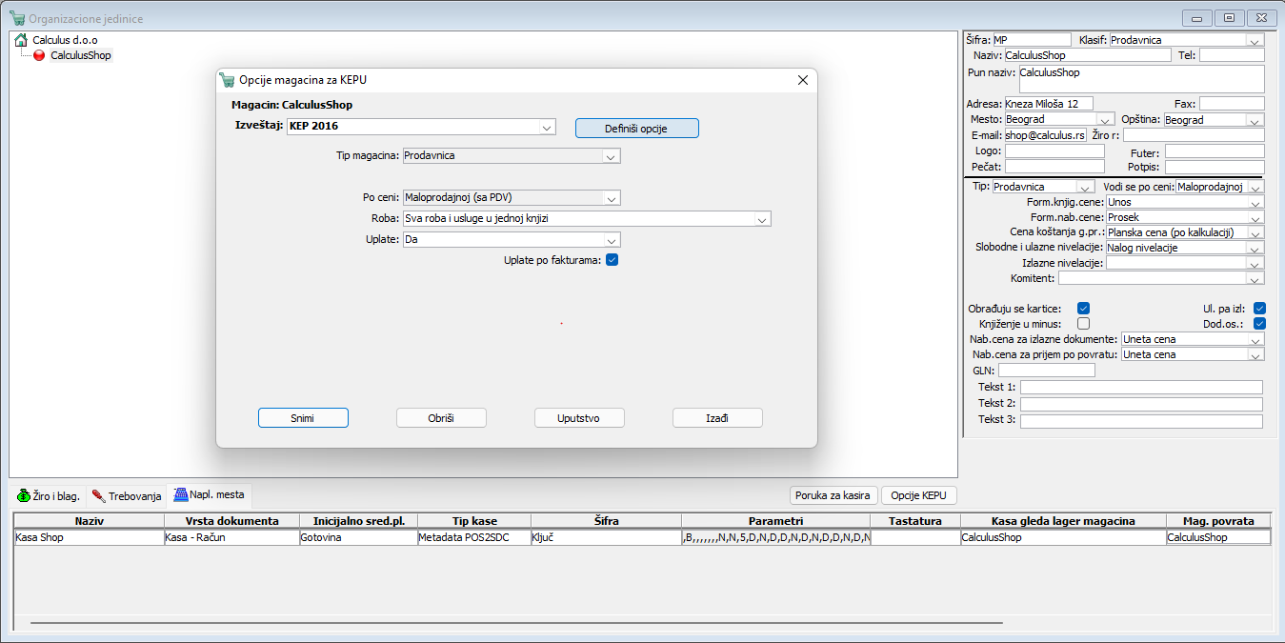Click the Parametri column header
Viewport: 1285px width, 643px height.
pyautogui.click(x=775, y=521)
